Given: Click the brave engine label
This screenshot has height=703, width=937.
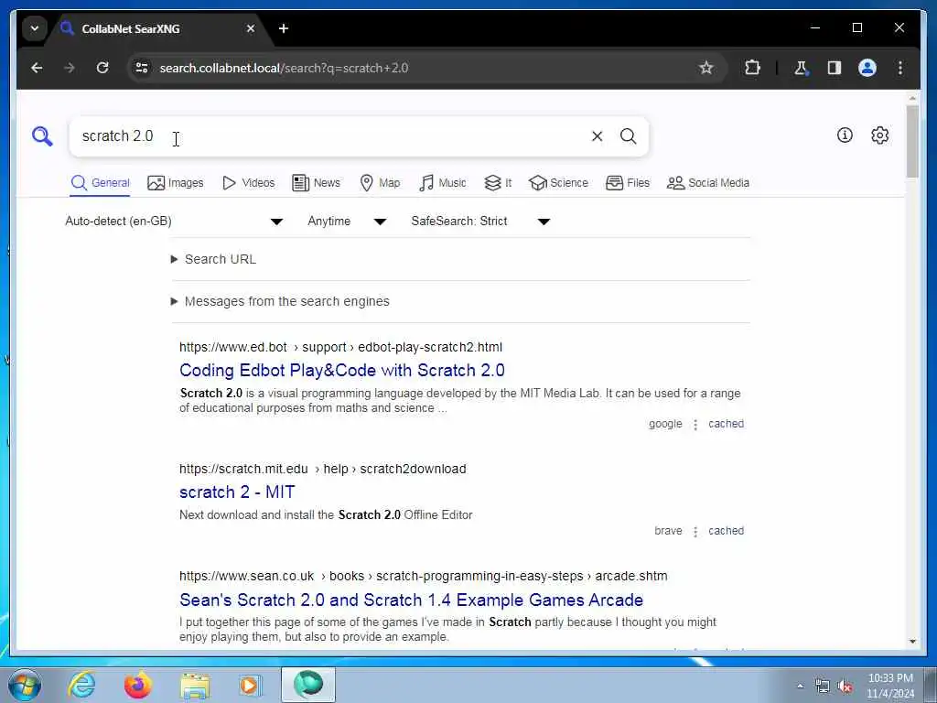Looking at the screenshot, I should (668, 531).
